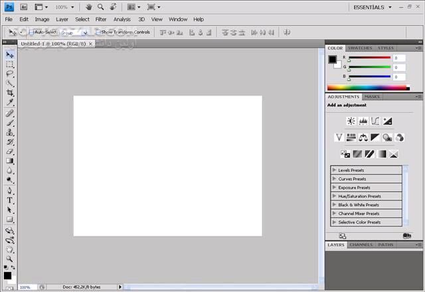Open the Essentials workspace switcher
425x292 pixels.
[x=373, y=7]
